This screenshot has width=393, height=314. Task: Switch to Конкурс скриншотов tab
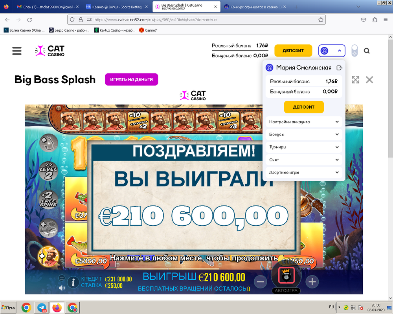click(x=255, y=7)
